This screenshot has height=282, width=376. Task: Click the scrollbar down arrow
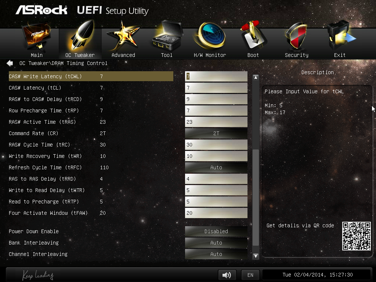256,256
